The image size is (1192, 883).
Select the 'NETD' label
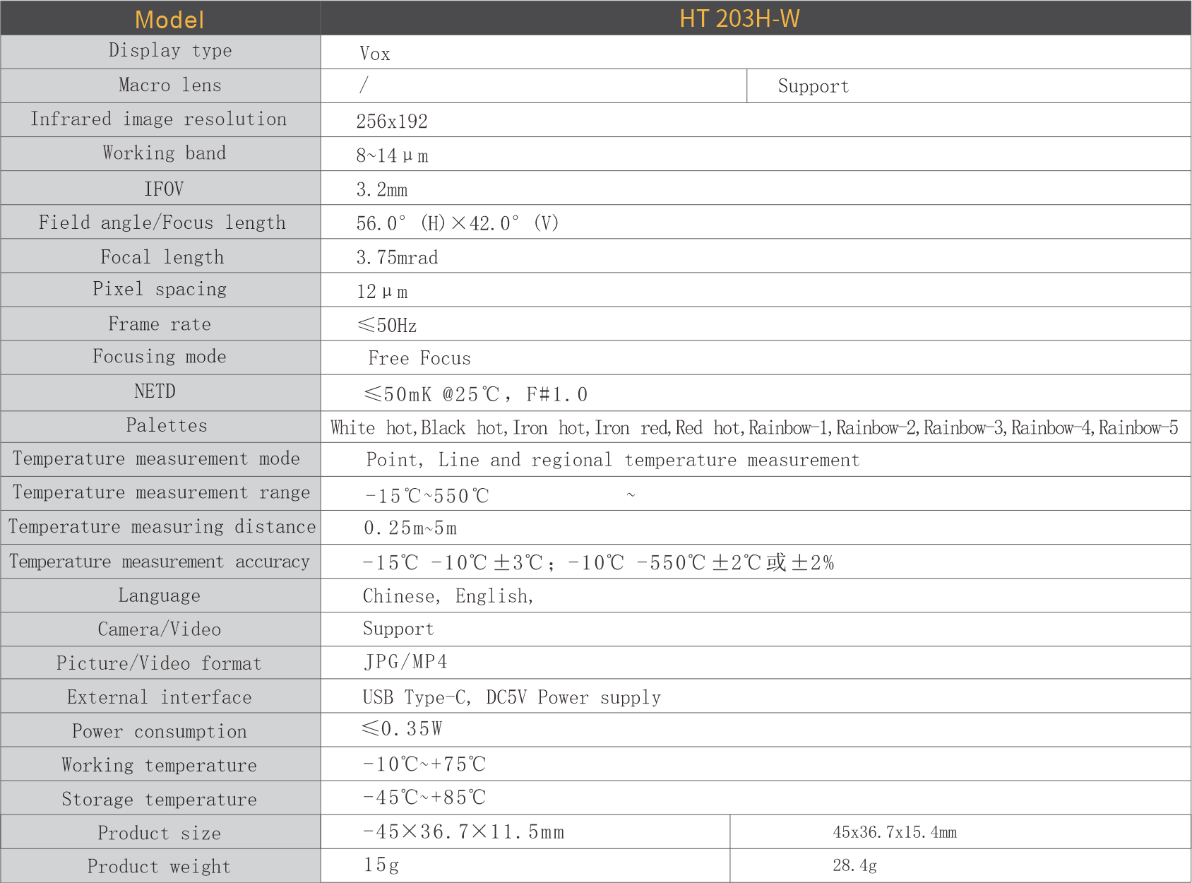(x=155, y=391)
